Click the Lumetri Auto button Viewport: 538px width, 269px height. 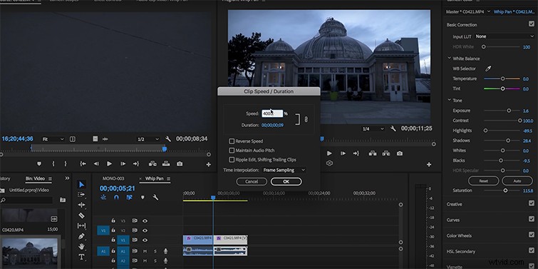pyautogui.click(x=517, y=181)
